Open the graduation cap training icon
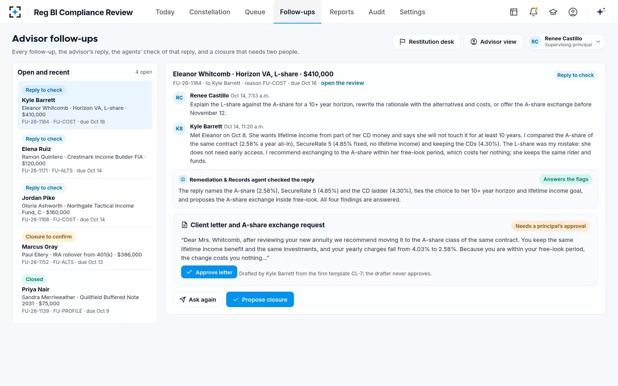Image resolution: width=618 pixels, height=386 pixels. click(553, 12)
